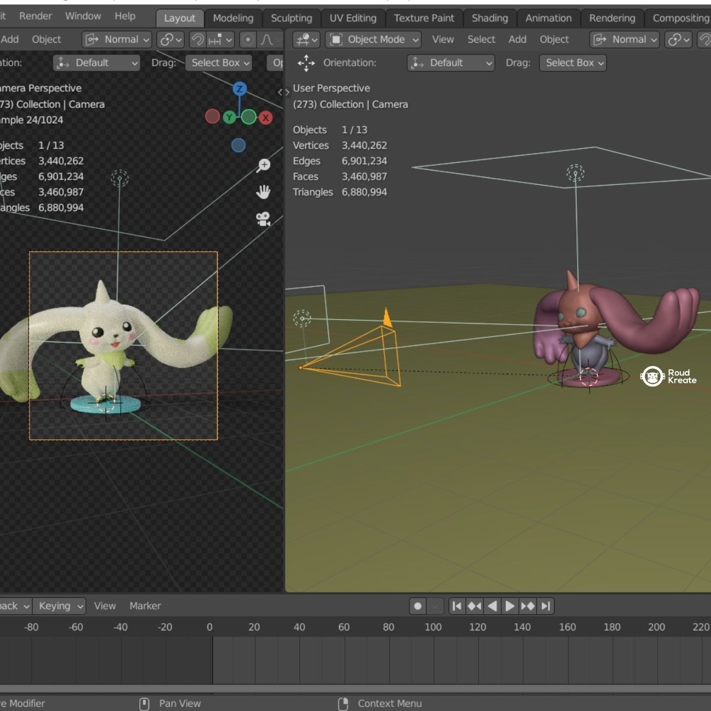The image size is (711, 711).
Task: Toggle the camera view icon
Action: click(263, 219)
